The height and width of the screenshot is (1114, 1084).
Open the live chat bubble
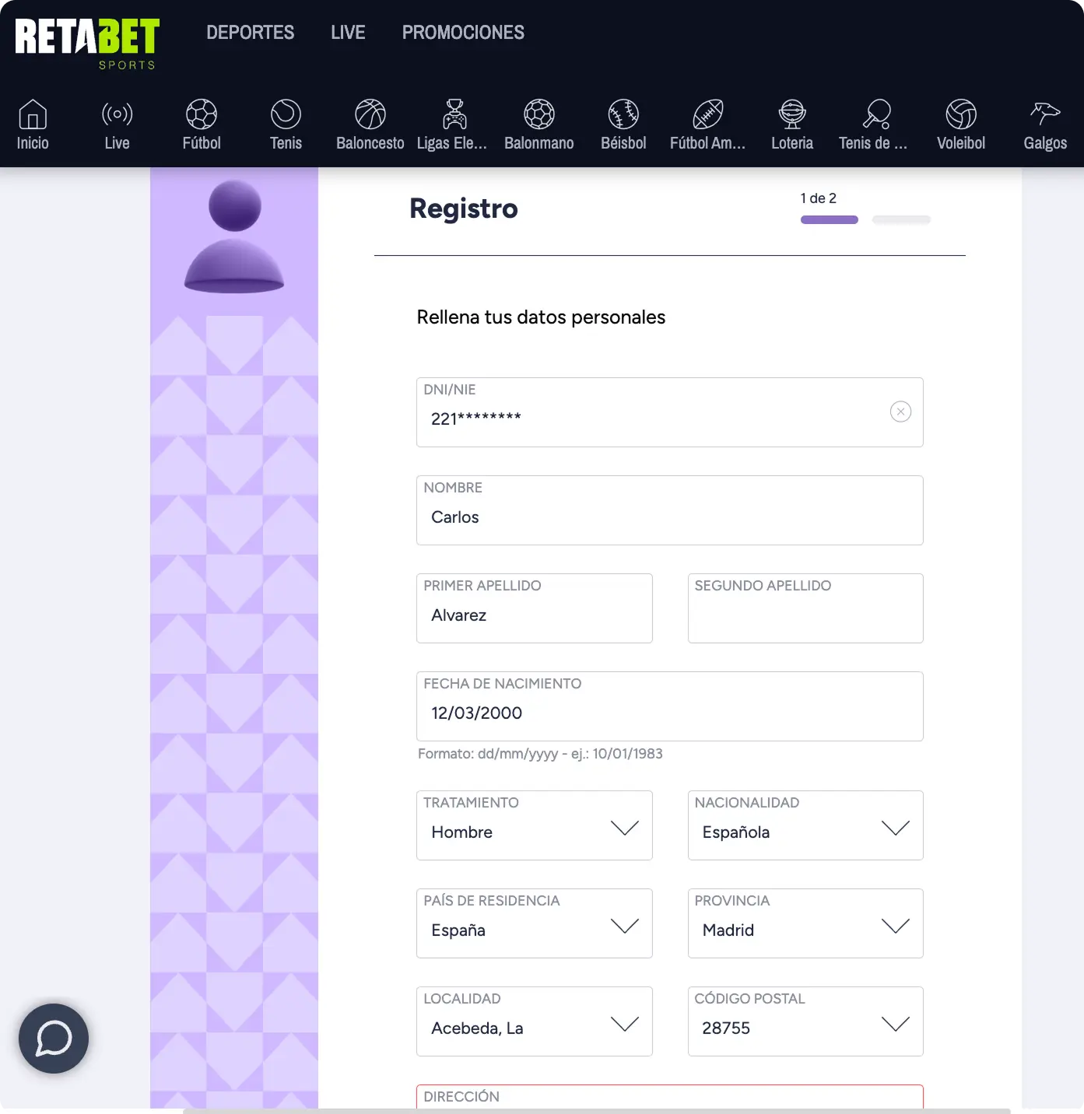click(53, 1039)
